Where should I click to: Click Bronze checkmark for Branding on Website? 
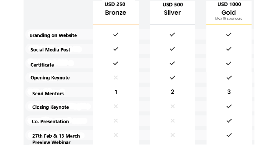116,34
